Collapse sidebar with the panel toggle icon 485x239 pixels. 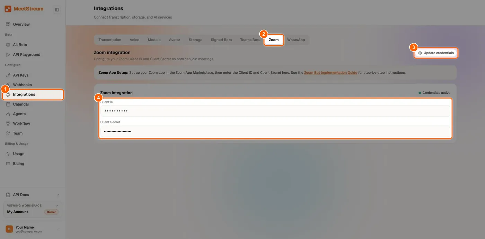click(x=57, y=10)
